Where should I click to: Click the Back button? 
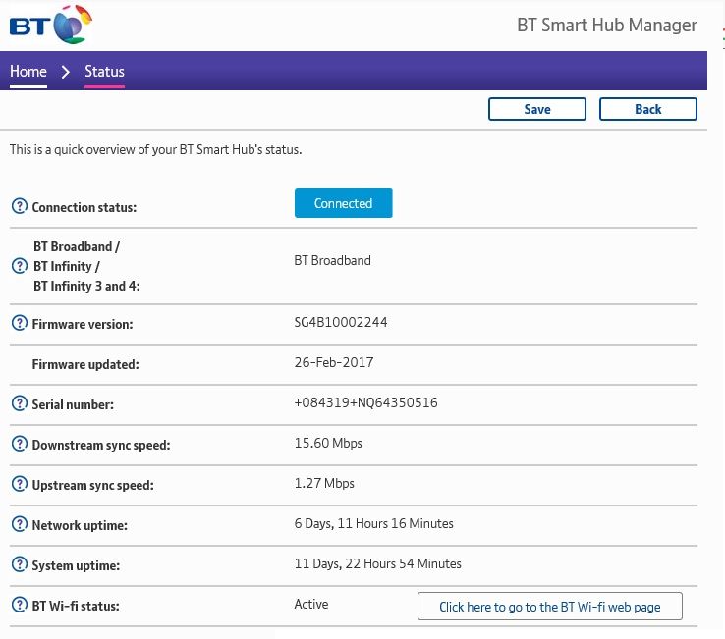click(x=648, y=109)
